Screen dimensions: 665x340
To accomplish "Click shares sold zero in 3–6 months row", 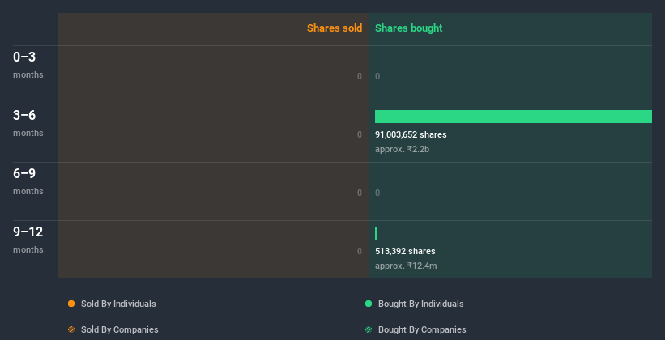I will pyautogui.click(x=360, y=135).
